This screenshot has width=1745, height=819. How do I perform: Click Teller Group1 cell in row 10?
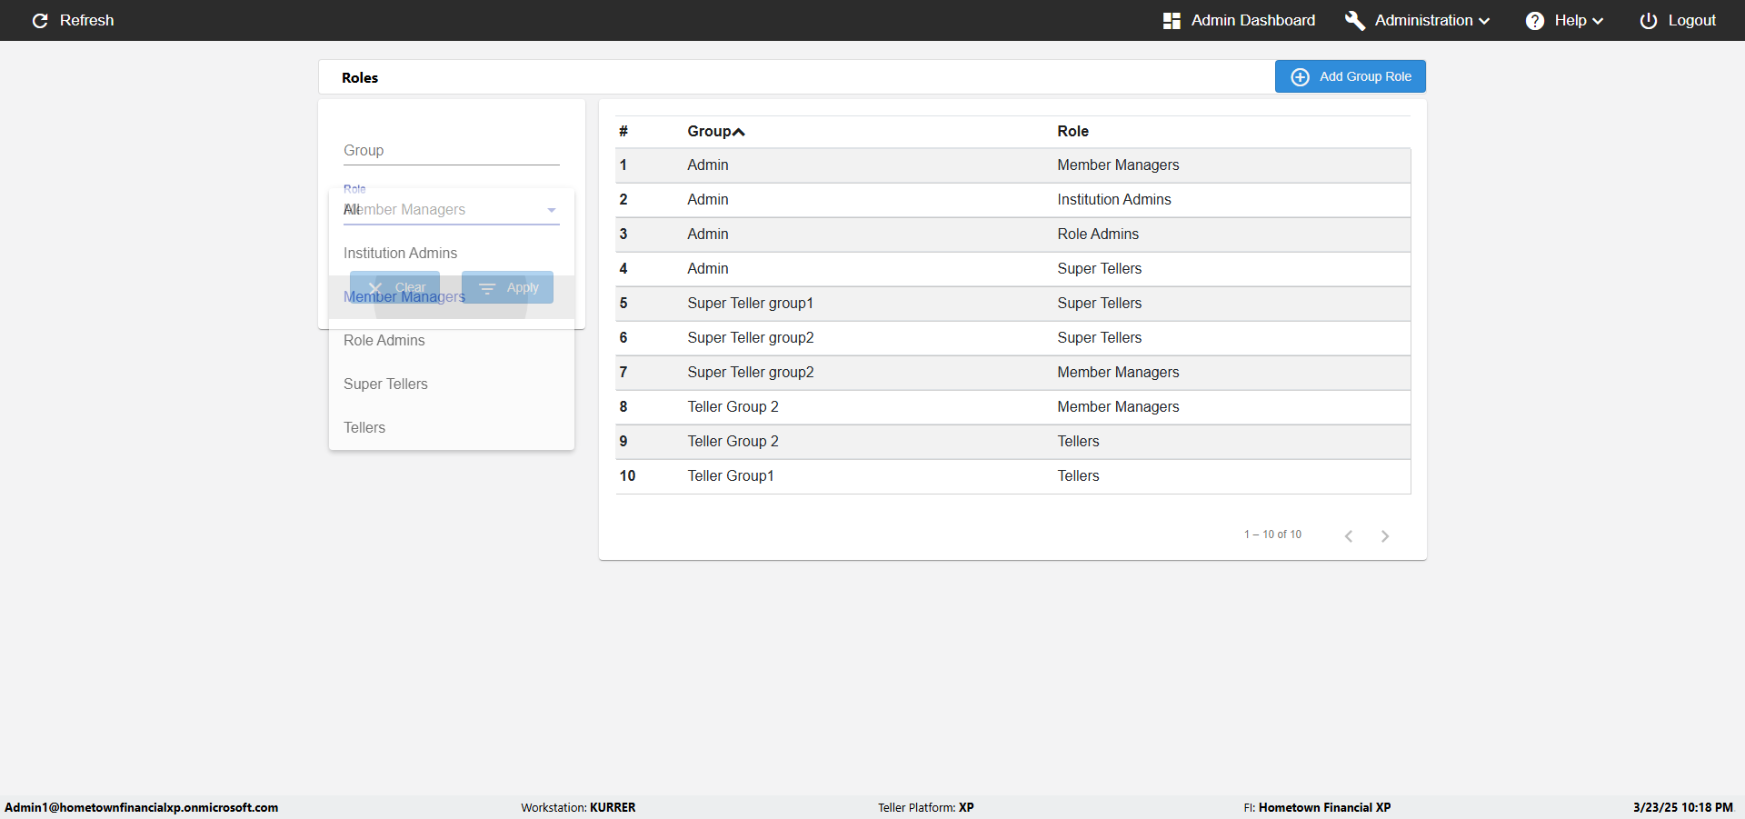click(731, 475)
